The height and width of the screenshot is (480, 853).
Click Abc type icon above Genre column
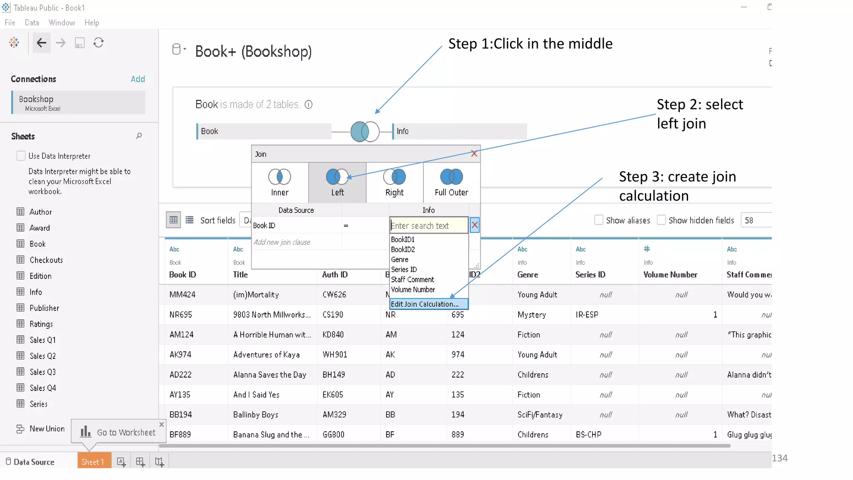pos(522,249)
